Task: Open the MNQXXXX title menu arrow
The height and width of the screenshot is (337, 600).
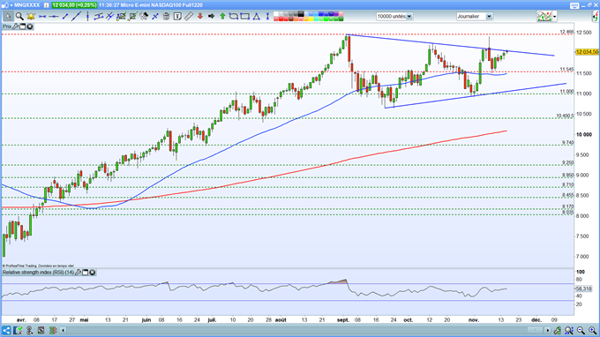Action: 11,5
